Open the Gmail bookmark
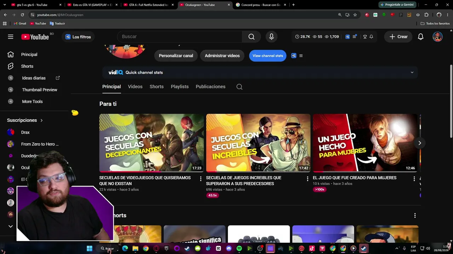 pyautogui.click(x=20, y=23)
